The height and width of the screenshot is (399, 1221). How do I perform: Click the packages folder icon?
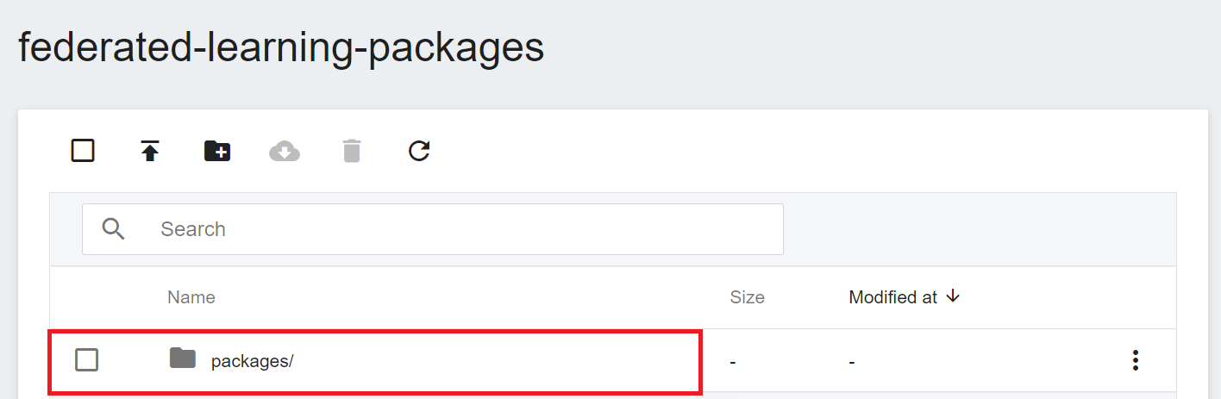(x=183, y=358)
